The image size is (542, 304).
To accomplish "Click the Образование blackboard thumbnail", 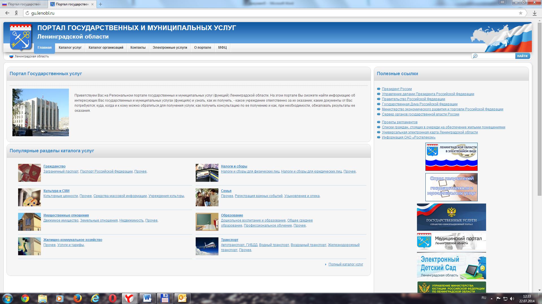I will [x=207, y=222].
